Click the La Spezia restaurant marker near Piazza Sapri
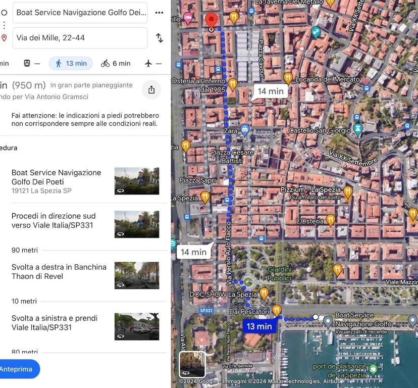The width and height of the screenshot is (418, 388). coord(205,197)
